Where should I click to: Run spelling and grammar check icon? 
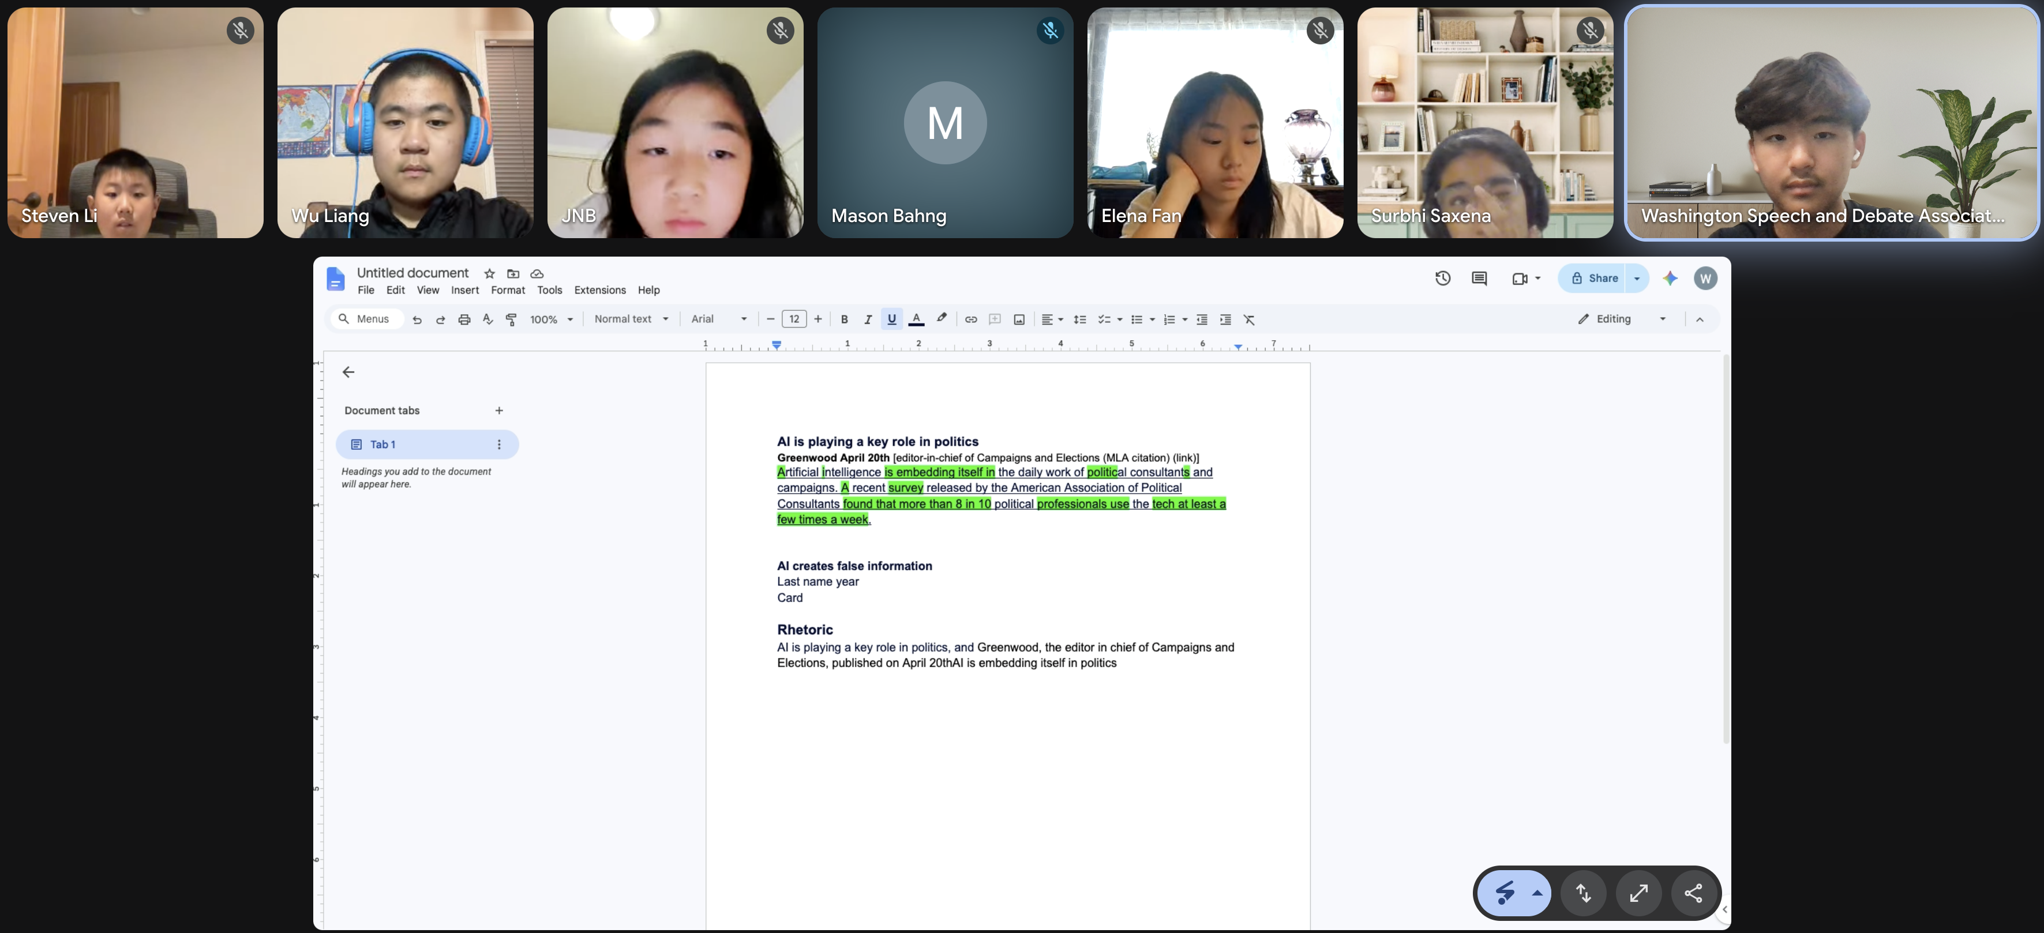point(488,319)
